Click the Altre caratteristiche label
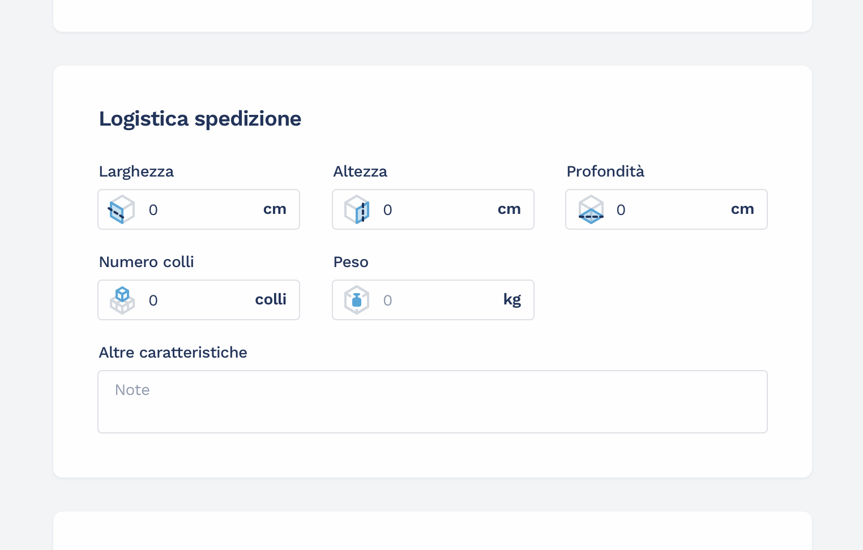 173,353
